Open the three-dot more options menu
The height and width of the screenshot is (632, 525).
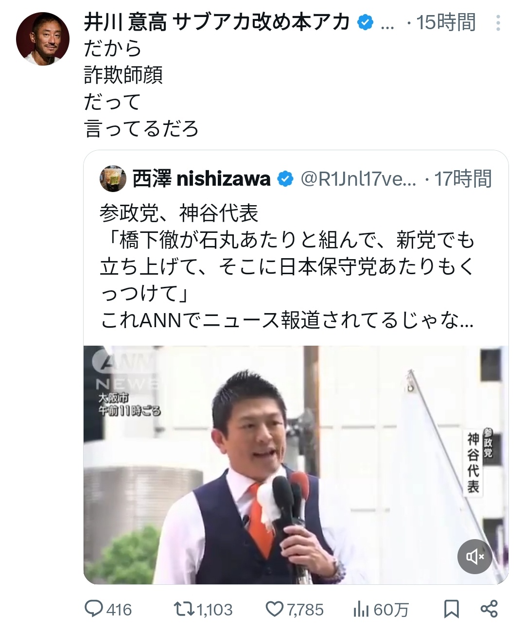pyautogui.click(x=498, y=23)
